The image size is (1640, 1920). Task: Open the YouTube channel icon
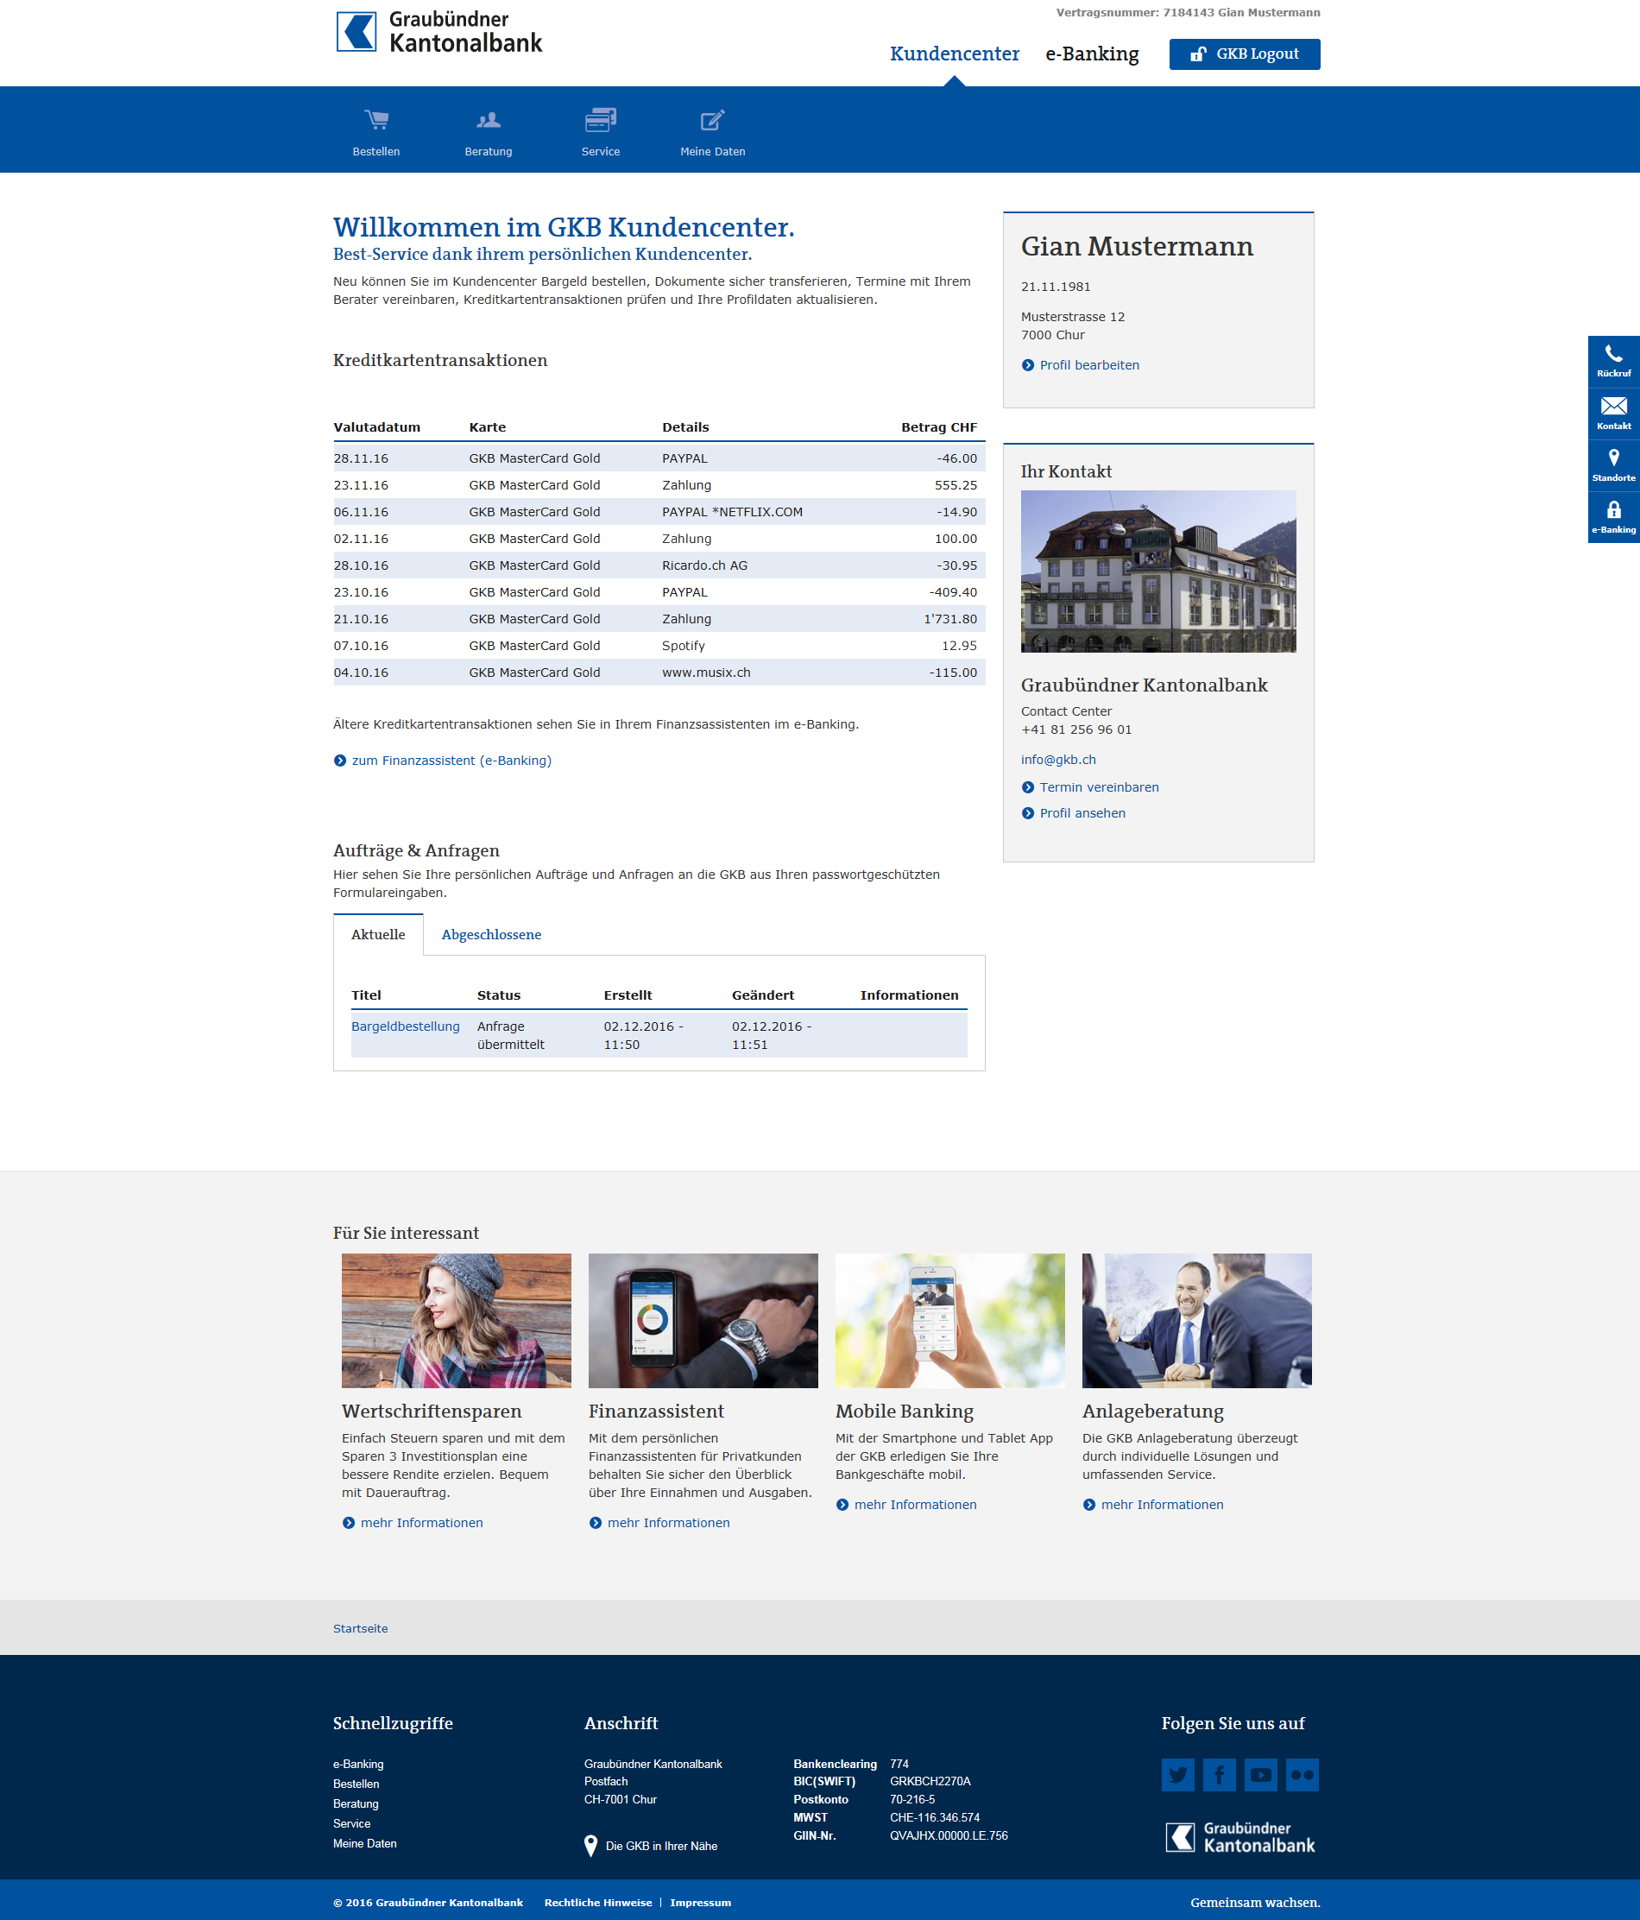[x=1260, y=1774]
